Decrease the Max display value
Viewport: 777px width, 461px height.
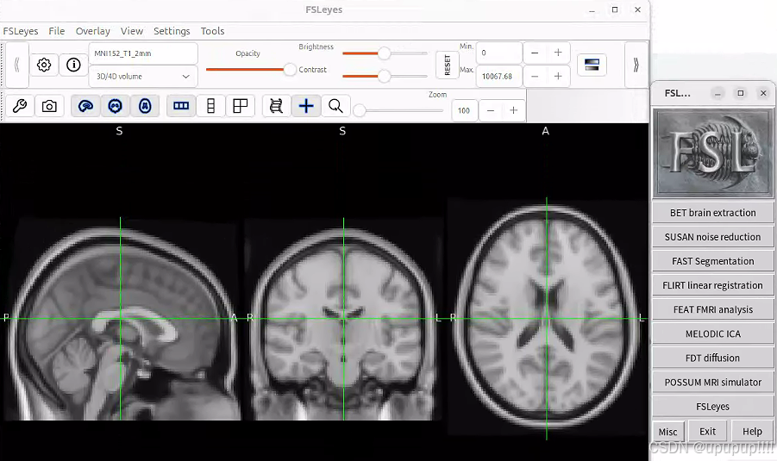coord(535,76)
